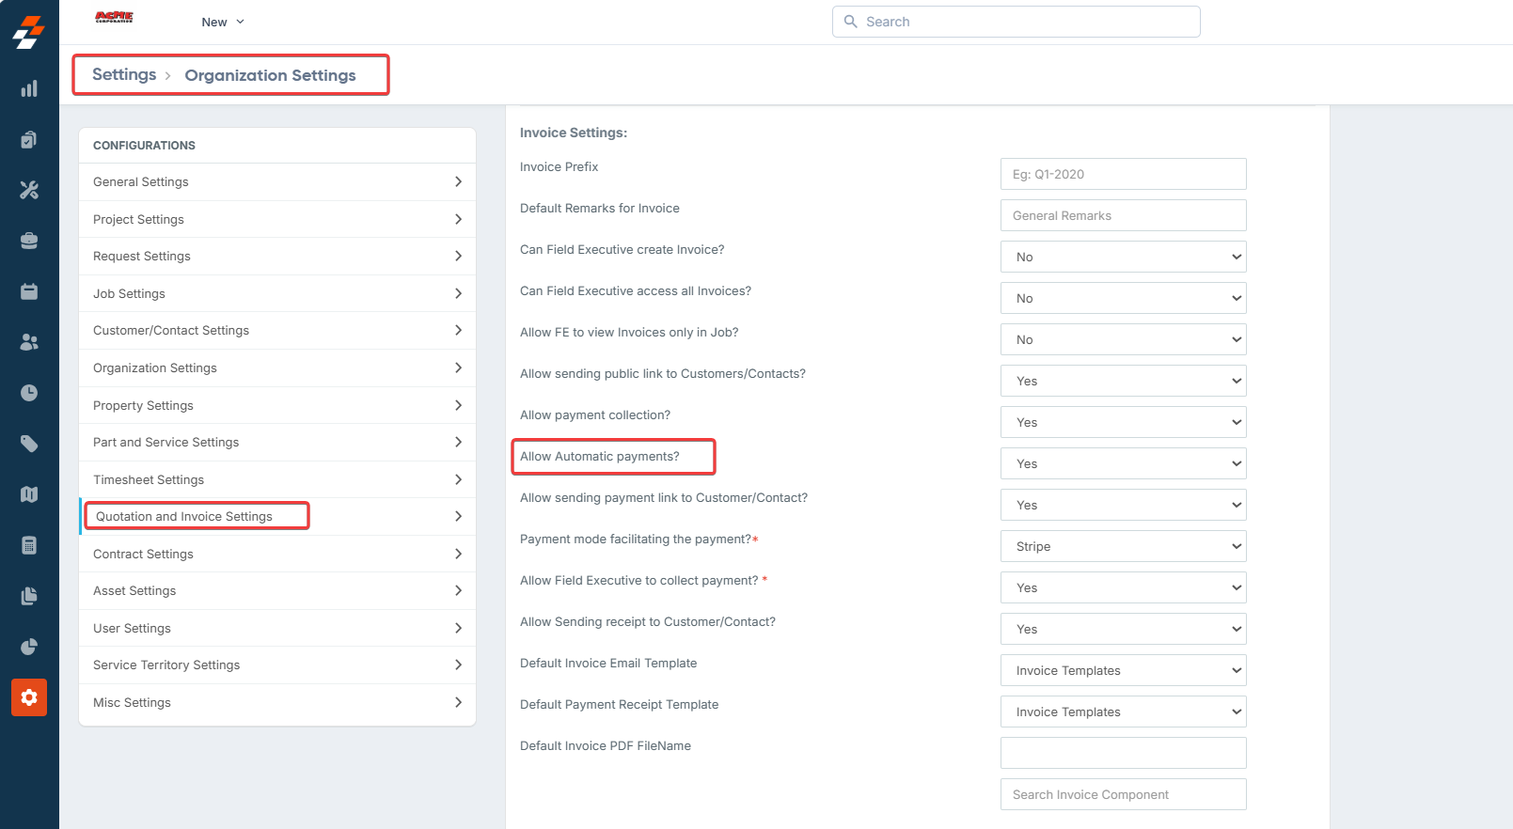Open the people sidebar icon
Viewport: 1513px width, 829px height.
click(29, 342)
